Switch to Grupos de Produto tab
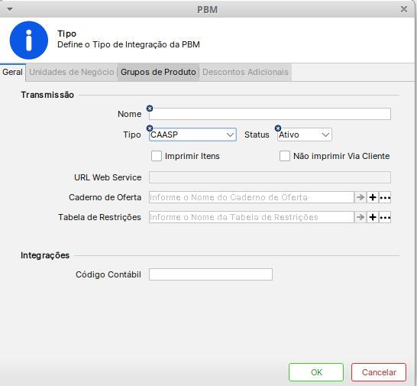 158,72
